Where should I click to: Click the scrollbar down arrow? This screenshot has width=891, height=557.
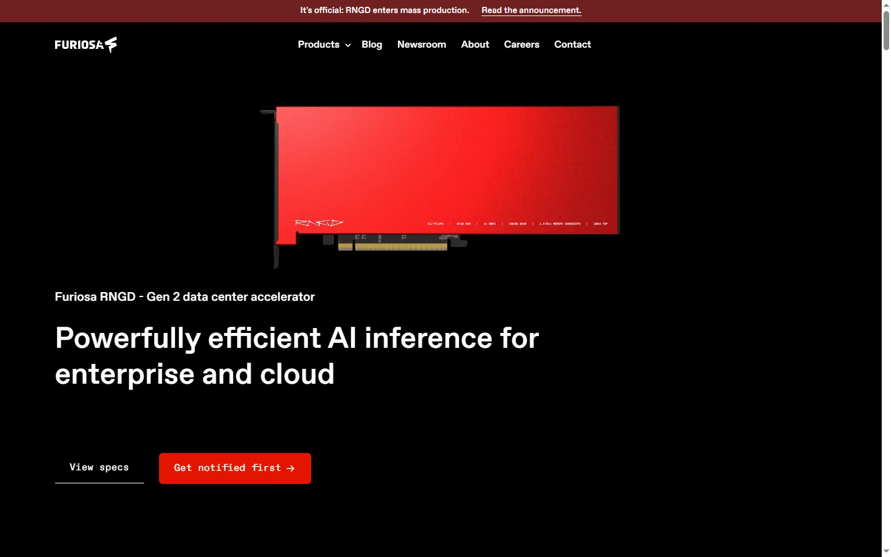[886, 551]
